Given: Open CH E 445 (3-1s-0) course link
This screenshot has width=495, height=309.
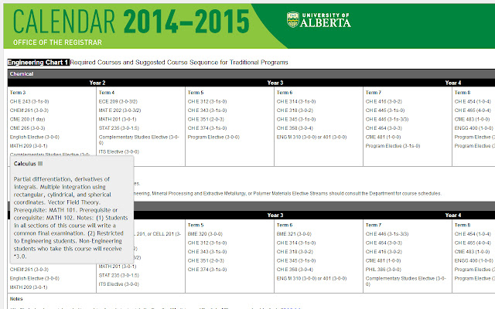Looking at the screenshot, I should pos(385,110).
